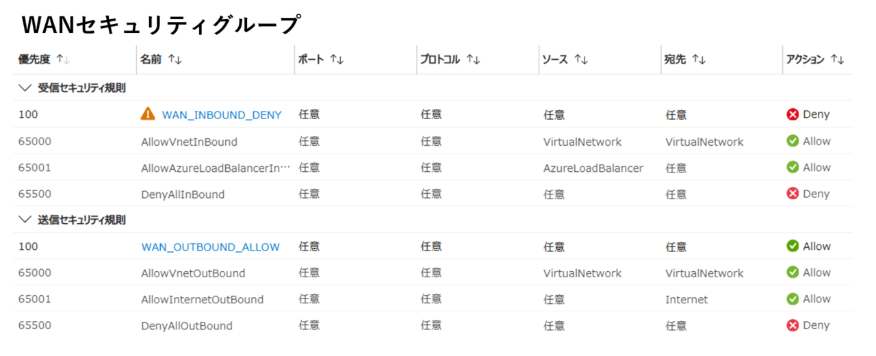This screenshot has height=356, width=876.
Task: Click sort arrows beside ソース header
Action: click(x=581, y=60)
